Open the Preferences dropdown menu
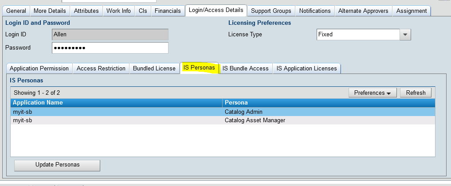 [372, 93]
